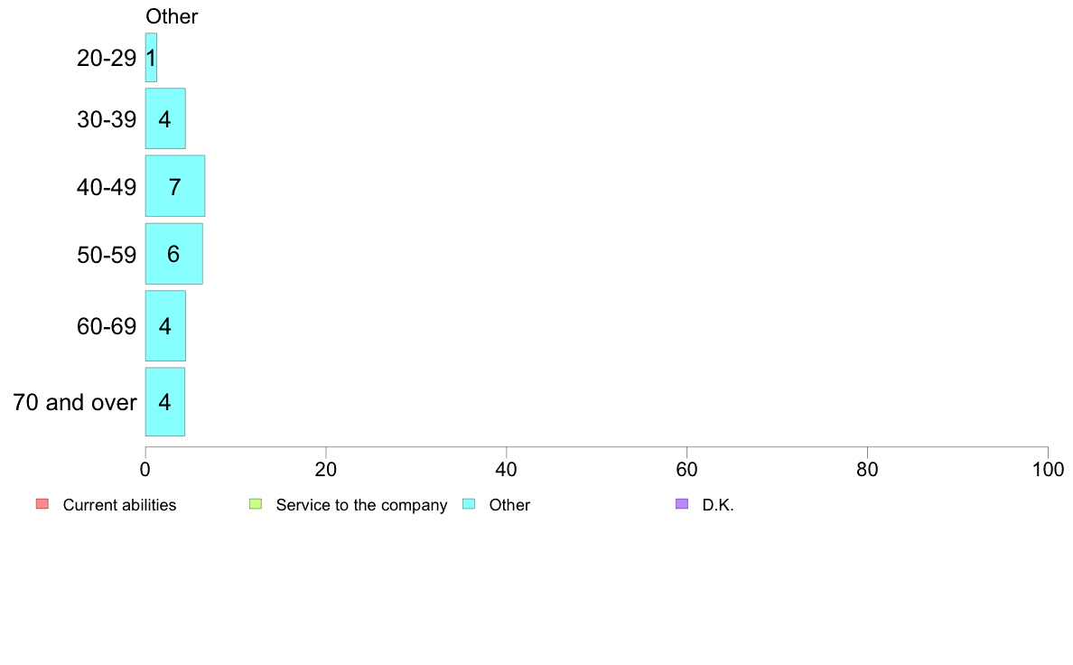This screenshot has width=1073, height=665.
Task: Click the 40 tick on the x-axis
Action: 507,469
